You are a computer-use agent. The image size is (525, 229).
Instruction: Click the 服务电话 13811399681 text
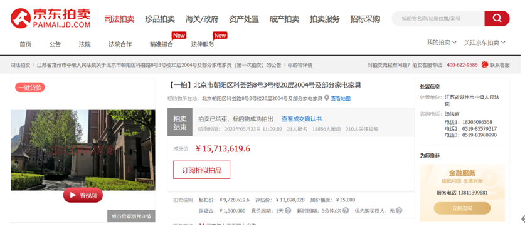click(x=462, y=193)
